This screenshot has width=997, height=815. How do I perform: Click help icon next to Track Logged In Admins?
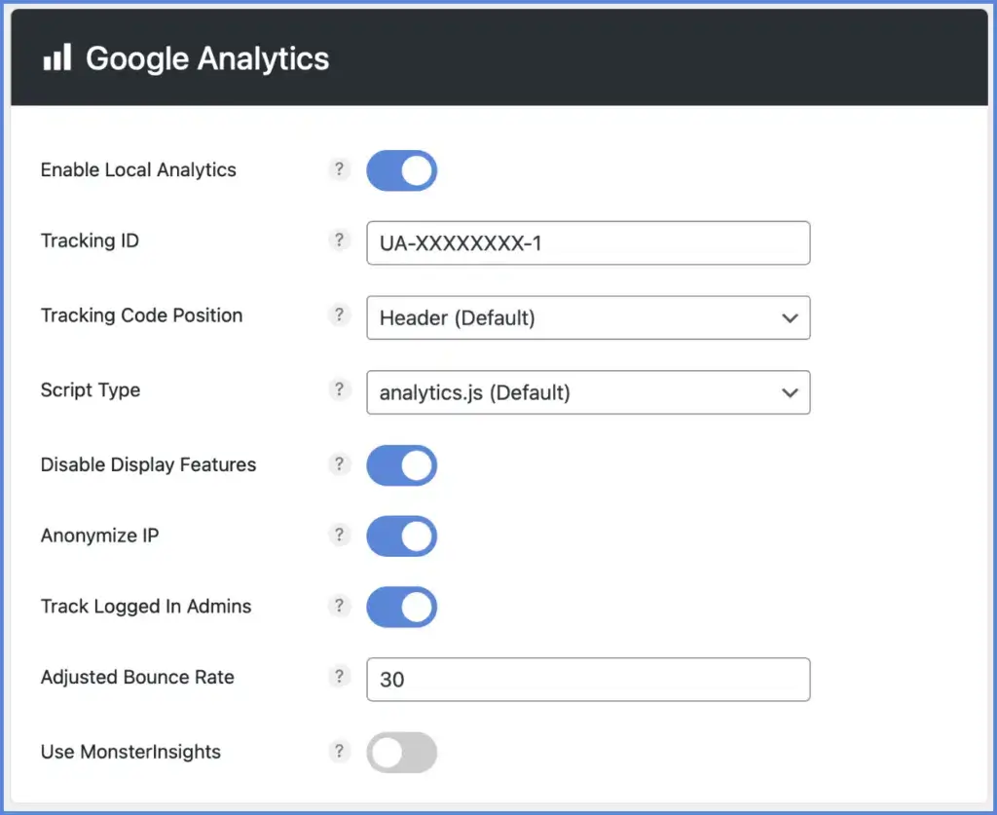click(339, 606)
